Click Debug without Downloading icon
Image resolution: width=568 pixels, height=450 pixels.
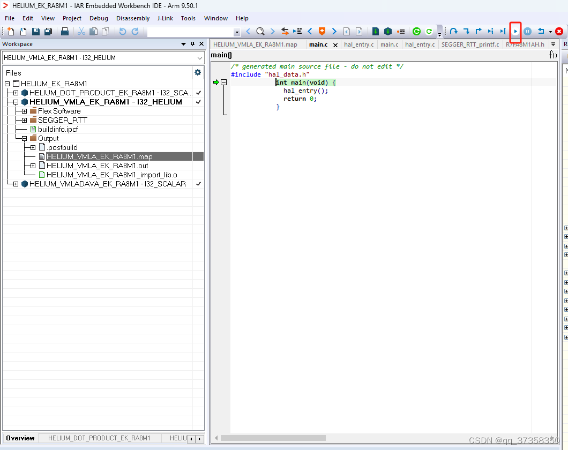(x=429, y=32)
